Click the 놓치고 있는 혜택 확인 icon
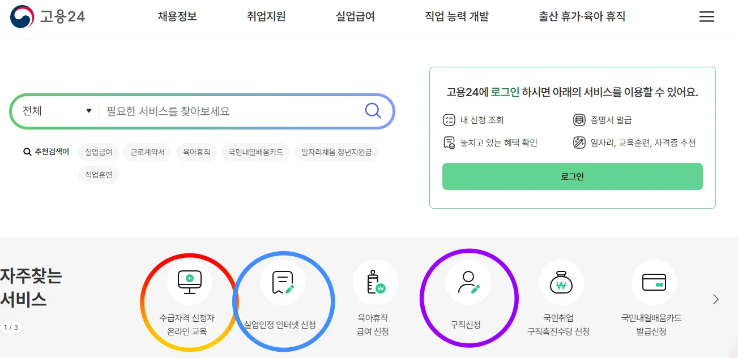738x358 pixels. point(449,142)
